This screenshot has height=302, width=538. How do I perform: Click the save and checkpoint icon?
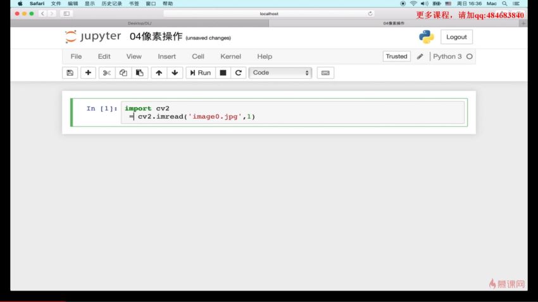tap(70, 73)
